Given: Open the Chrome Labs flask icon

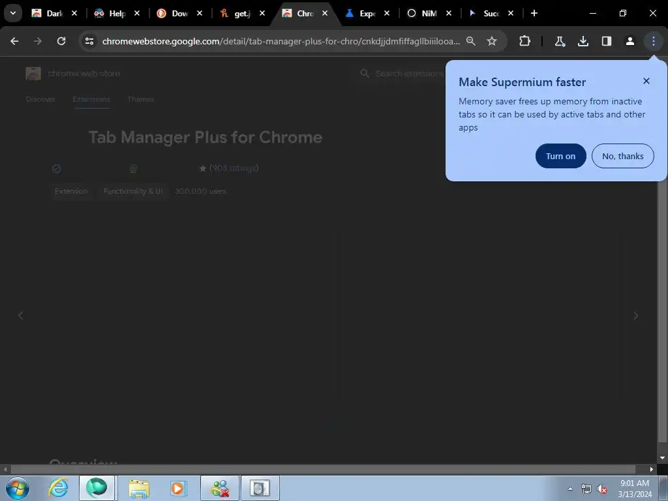Looking at the screenshot, I should [x=559, y=41].
